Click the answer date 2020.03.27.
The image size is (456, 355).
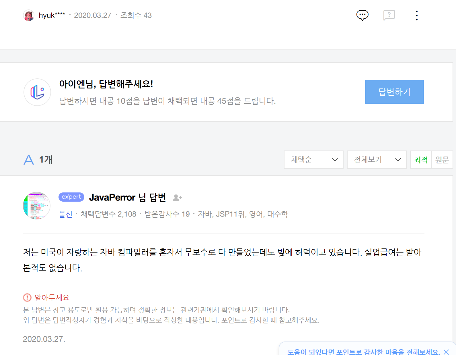[x=44, y=339]
